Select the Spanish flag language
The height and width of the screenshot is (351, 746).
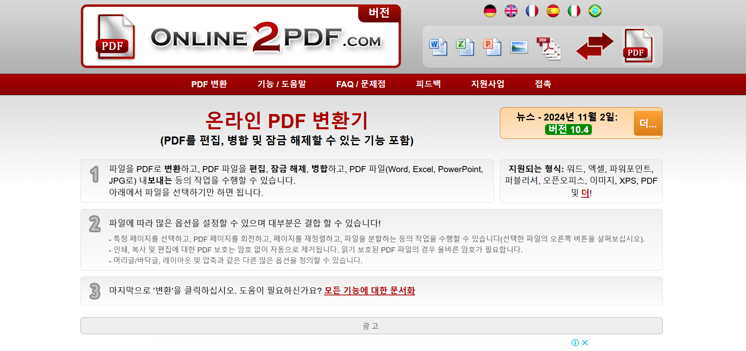point(553,11)
